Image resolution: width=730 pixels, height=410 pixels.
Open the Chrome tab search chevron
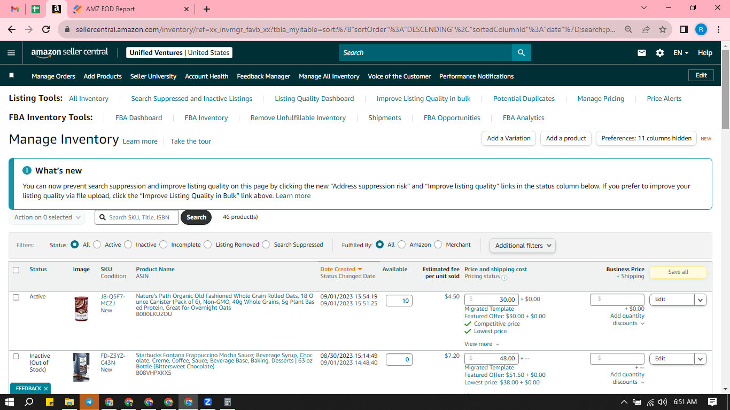click(644, 8)
